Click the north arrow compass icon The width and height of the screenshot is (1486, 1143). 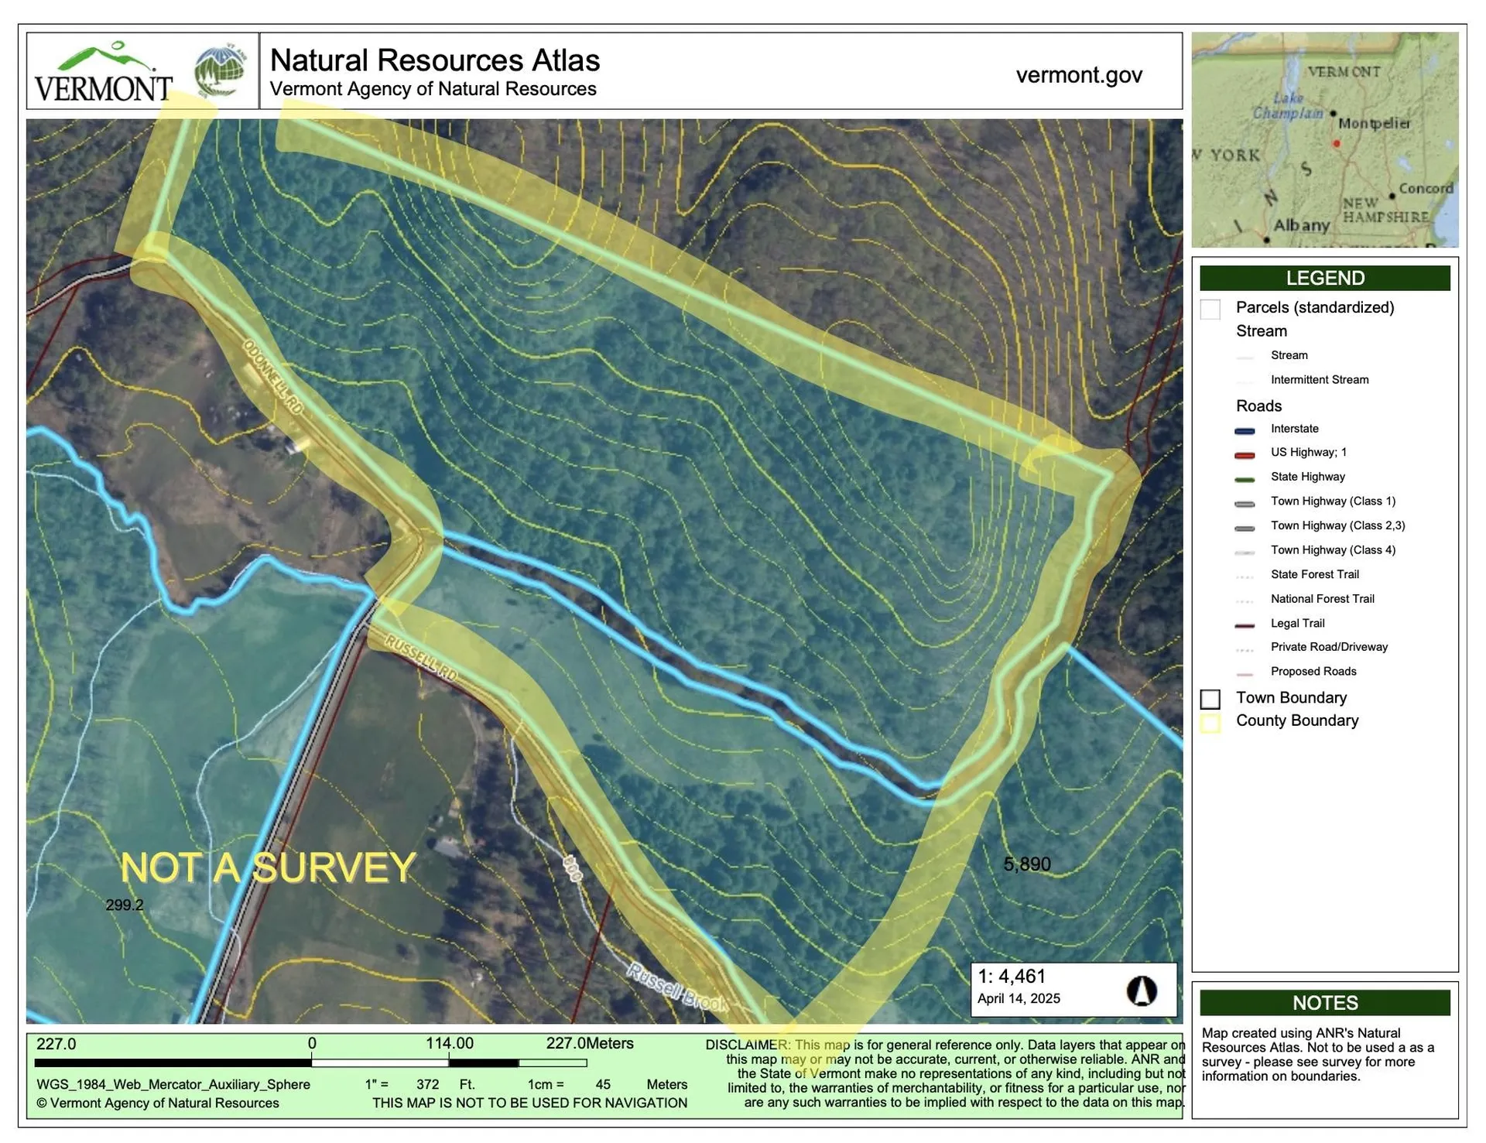[1141, 990]
